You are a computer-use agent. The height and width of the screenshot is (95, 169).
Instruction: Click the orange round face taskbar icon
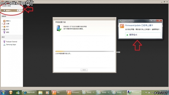11,93
